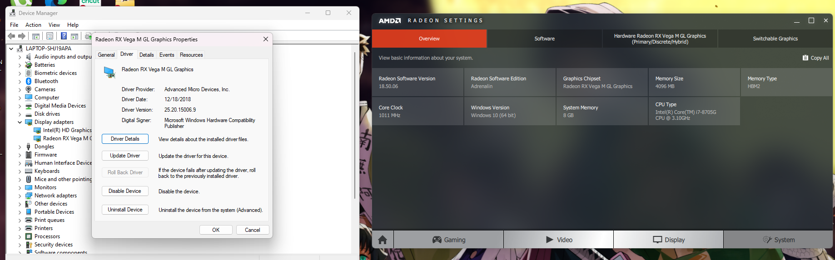835x260 pixels.
Task: Open the Gaming section in Radeon Settings
Action: [x=448, y=240]
